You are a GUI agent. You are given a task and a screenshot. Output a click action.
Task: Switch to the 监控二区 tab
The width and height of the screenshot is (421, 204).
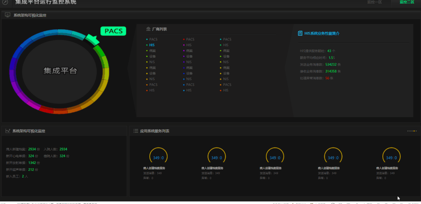407,2
